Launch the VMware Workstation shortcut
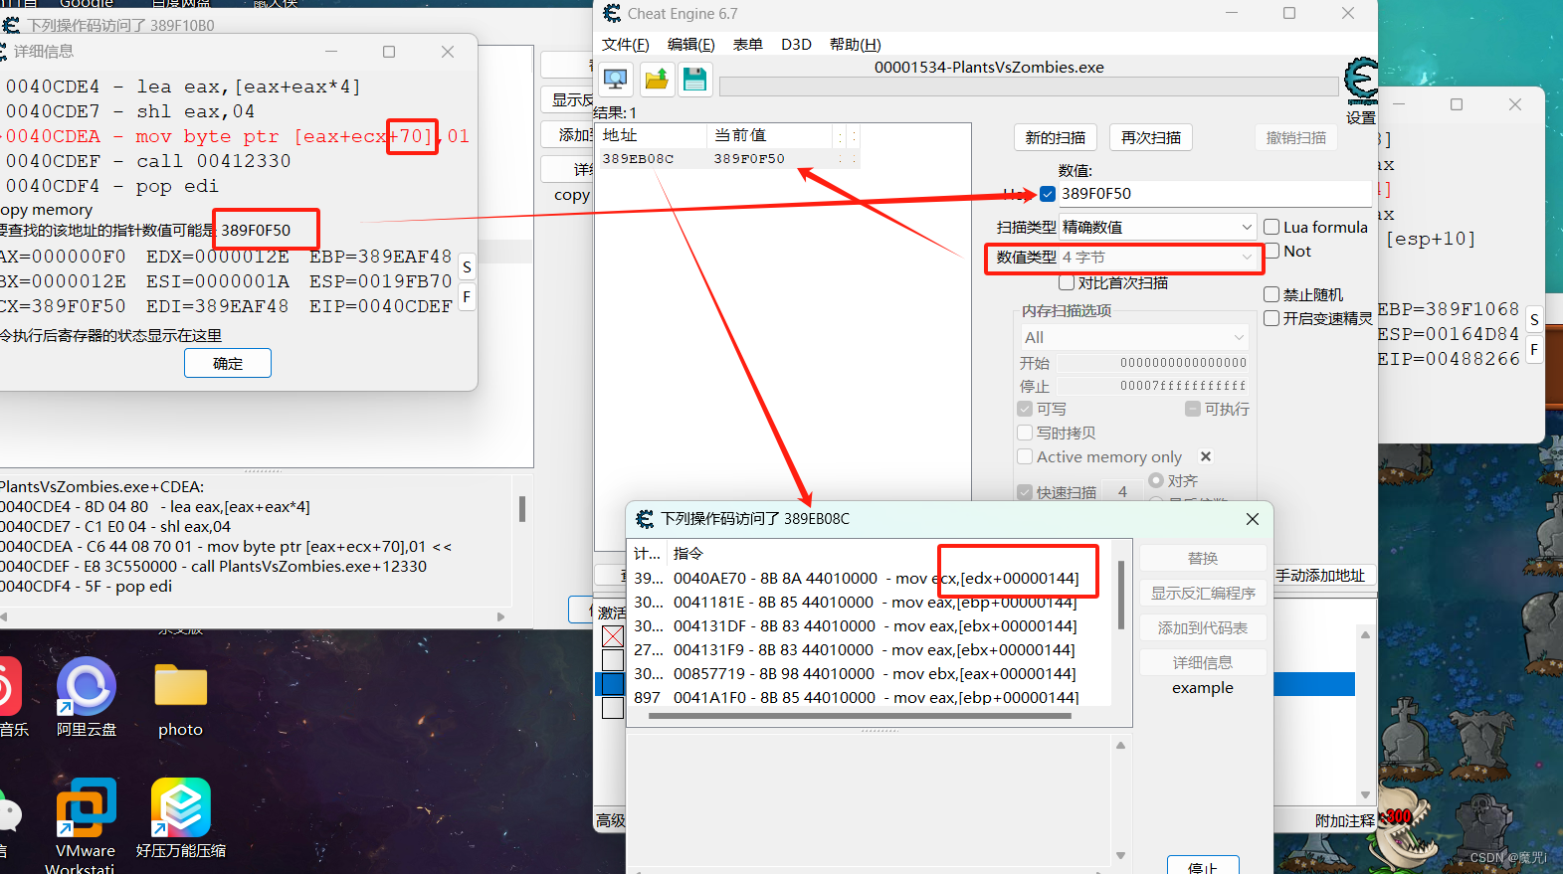Screen dimensions: 1563x874 coord(85,825)
